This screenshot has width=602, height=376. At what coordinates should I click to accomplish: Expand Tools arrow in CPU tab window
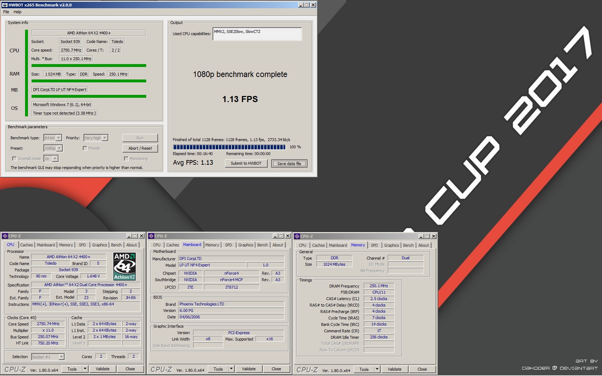85,369
